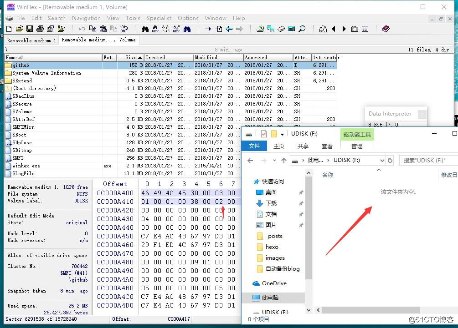The width and height of the screenshot is (458, 328).
Task: Select the github folder row
Action: point(170,65)
